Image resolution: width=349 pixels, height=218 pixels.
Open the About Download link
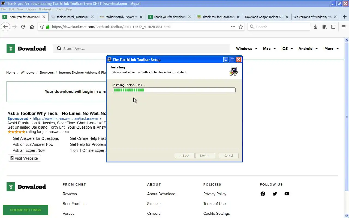point(161,194)
